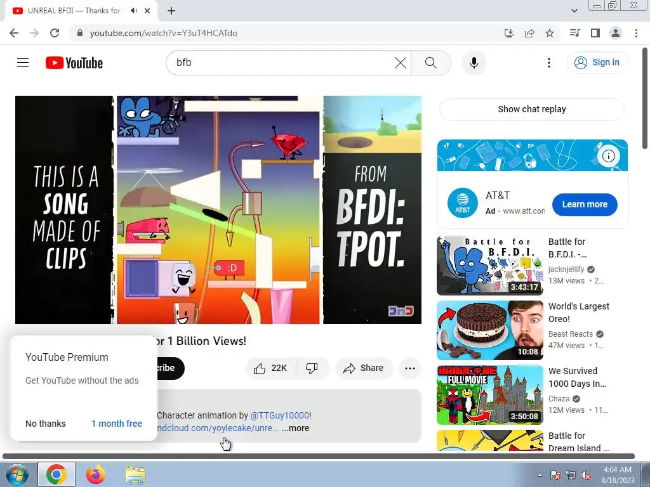Share this video

tap(364, 368)
